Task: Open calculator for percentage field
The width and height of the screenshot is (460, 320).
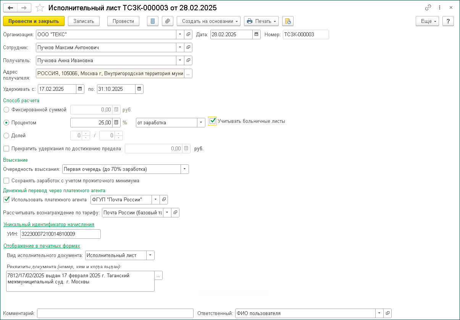Action: 116,122
